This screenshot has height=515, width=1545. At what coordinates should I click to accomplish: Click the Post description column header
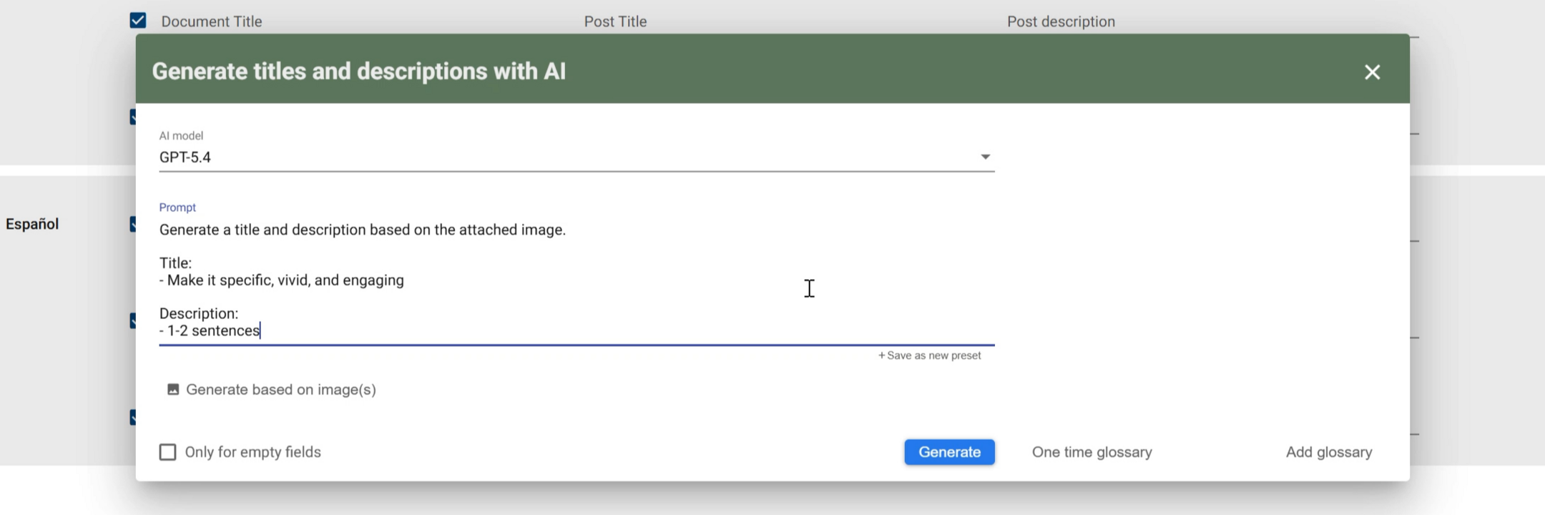click(1061, 21)
